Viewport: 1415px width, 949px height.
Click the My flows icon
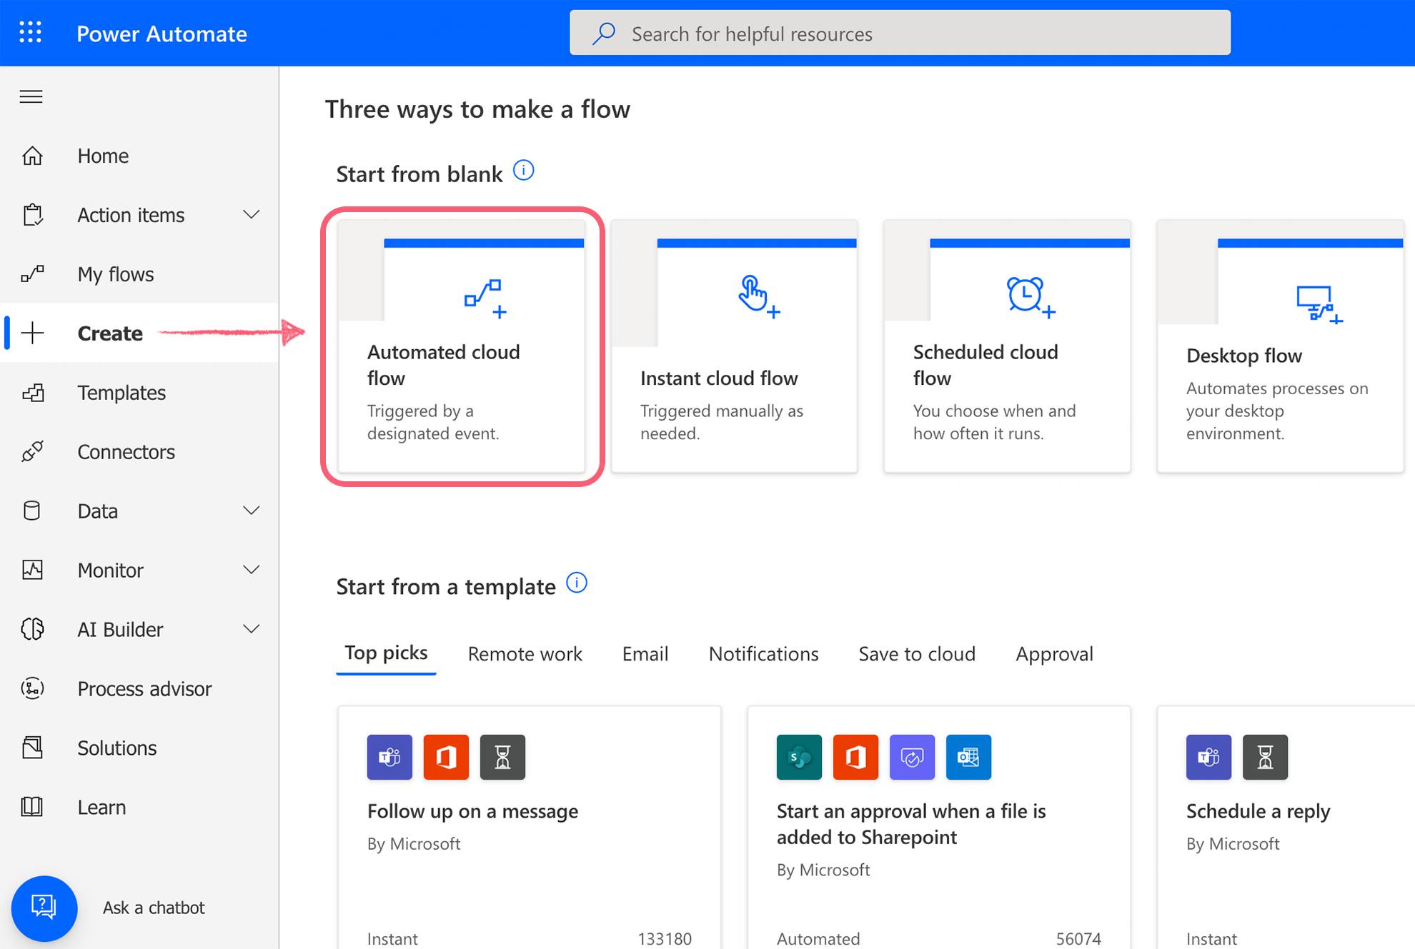click(x=32, y=274)
